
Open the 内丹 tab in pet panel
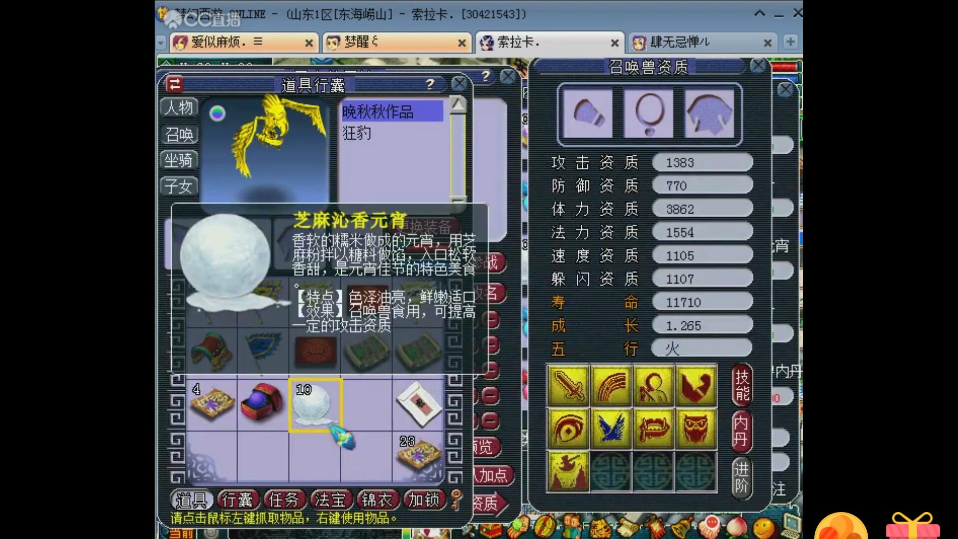(x=742, y=431)
